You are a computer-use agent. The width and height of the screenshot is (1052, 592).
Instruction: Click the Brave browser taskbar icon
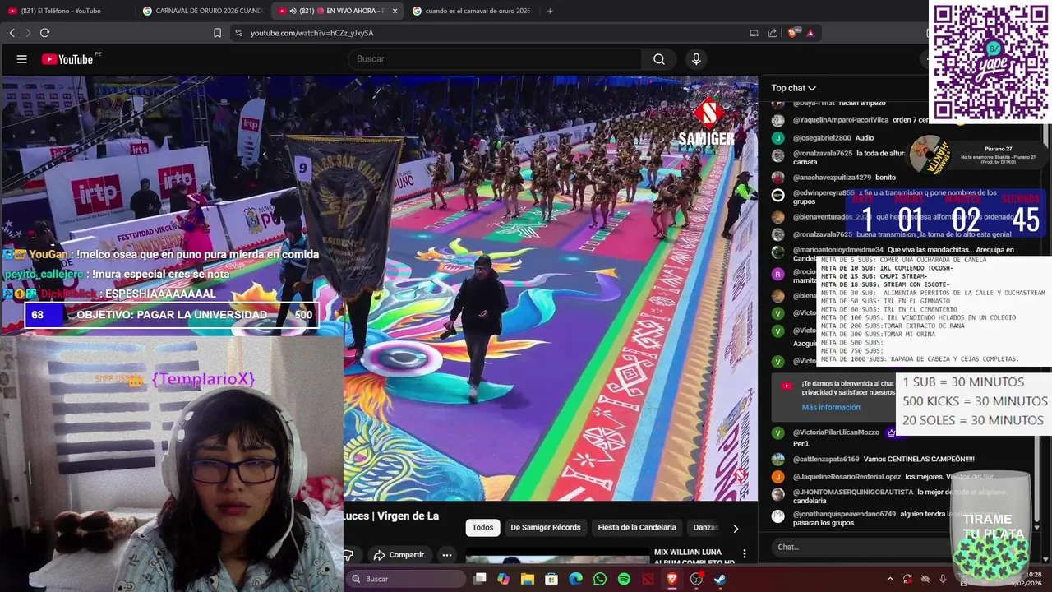pos(671,579)
